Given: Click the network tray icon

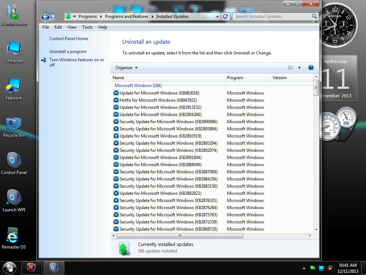Looking at the screenshot, I should click(x=321, y=268).
